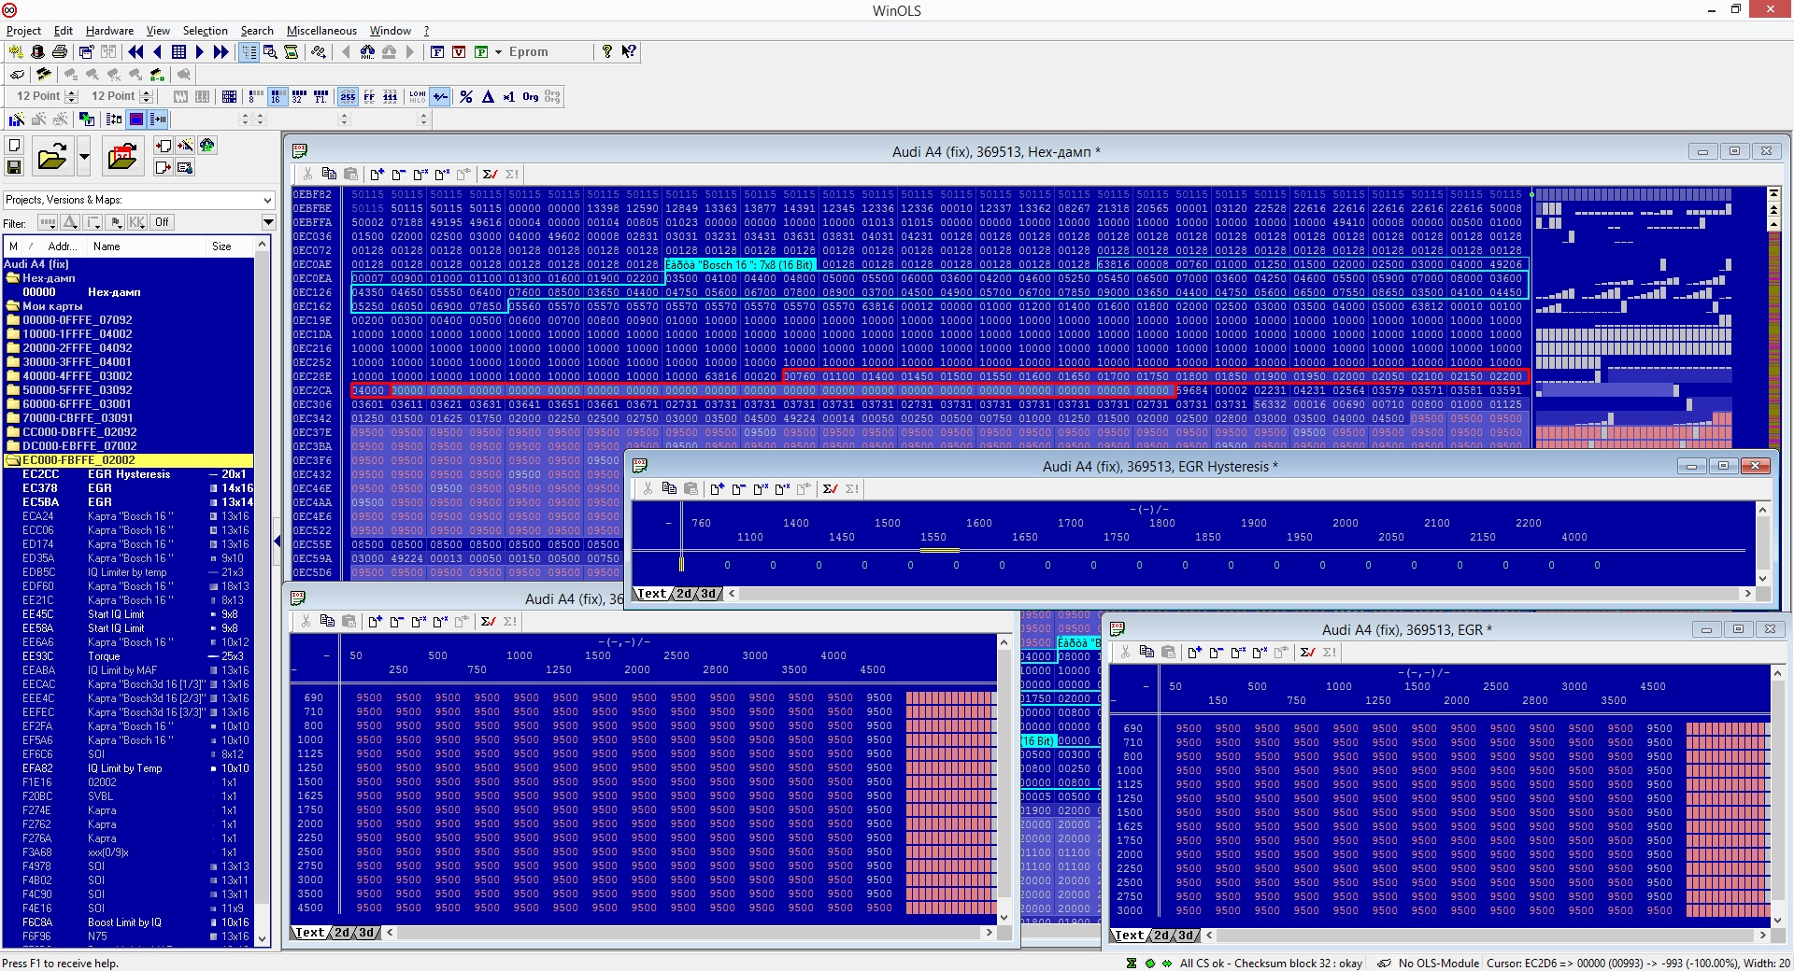Switch to 2d tab in EGR Hysteresis window
The width and height of the screenshot is (1794, 971).
point(684,594)
